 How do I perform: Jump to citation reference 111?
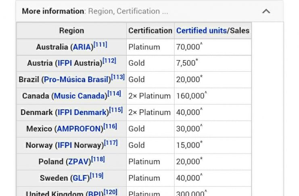point(100,45)
